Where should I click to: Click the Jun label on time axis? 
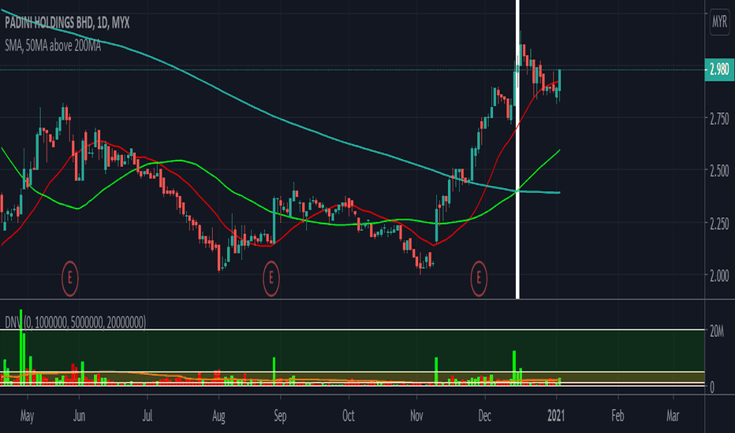79,416
